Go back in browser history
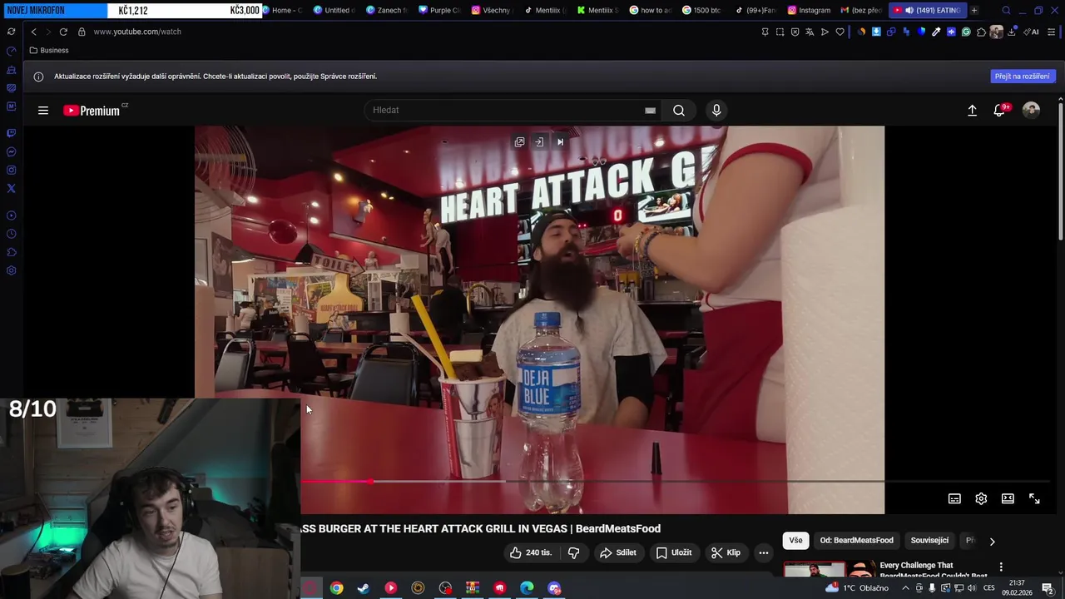This screenshot has height=599, width=1065. [33, 32]
